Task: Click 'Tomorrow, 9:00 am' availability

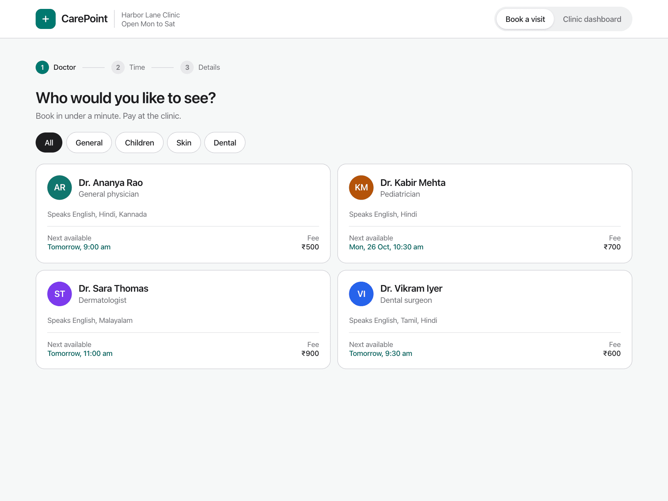Action: pyautogui.click(x=79, y=247)
